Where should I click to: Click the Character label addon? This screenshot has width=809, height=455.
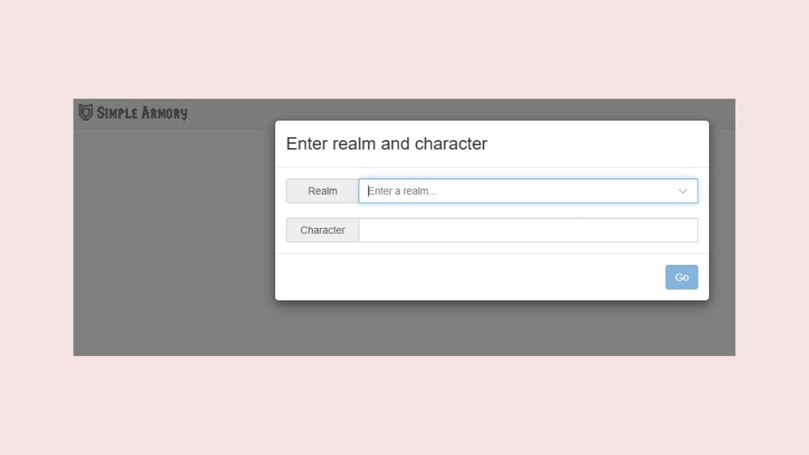pyautogui.click(x=322, y=231)
